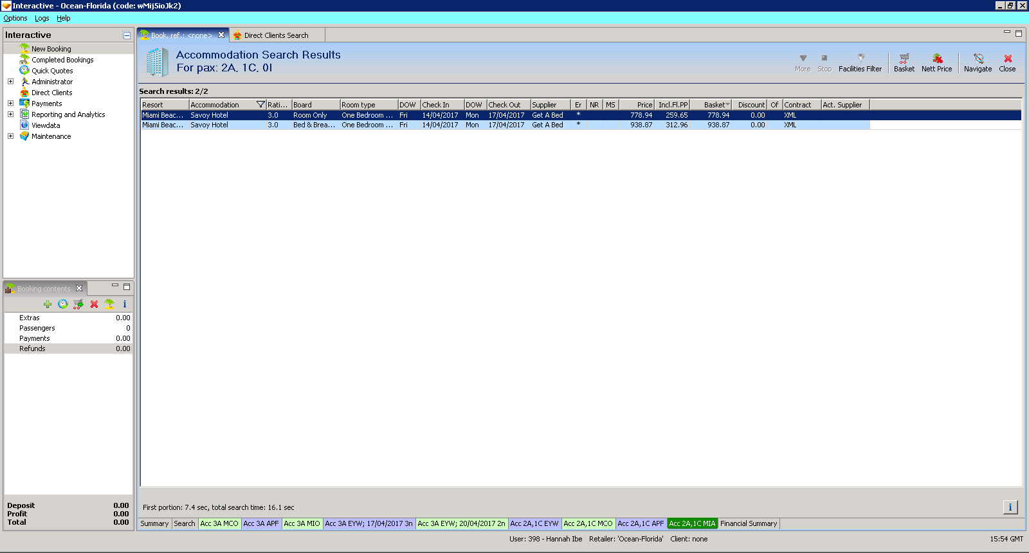Select the Passengers row in Booking contents

coord(68,328)
